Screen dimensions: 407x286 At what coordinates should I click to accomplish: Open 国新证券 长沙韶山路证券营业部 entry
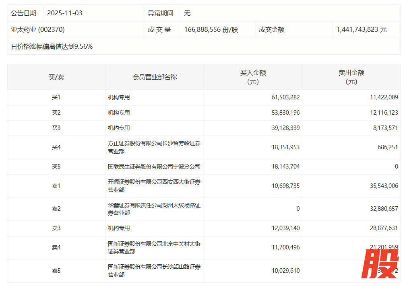154,271
